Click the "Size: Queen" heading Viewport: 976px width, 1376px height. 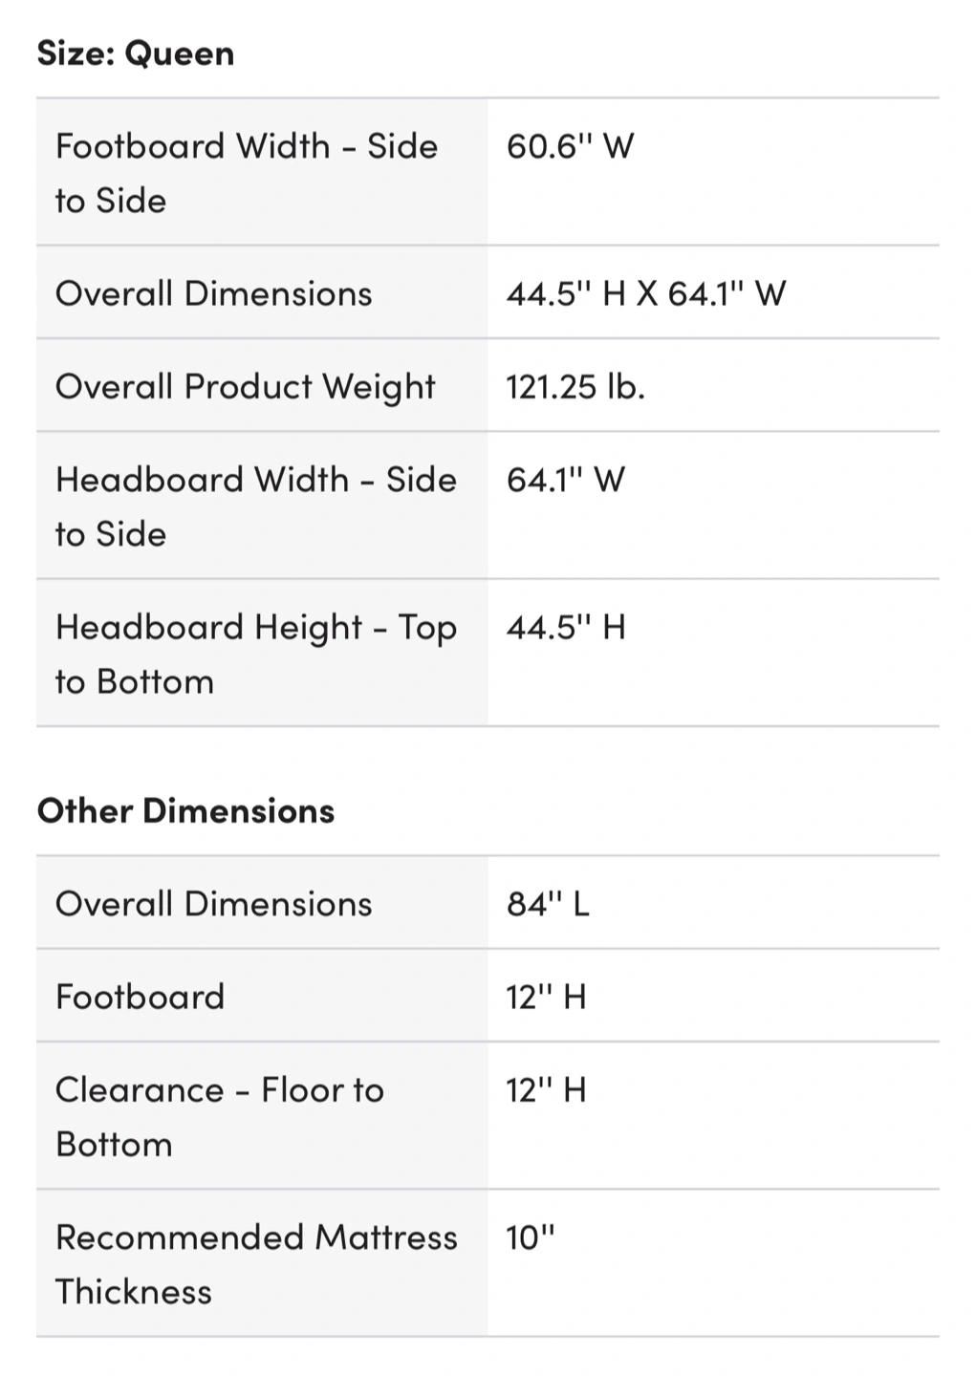[x=135, y=54]
